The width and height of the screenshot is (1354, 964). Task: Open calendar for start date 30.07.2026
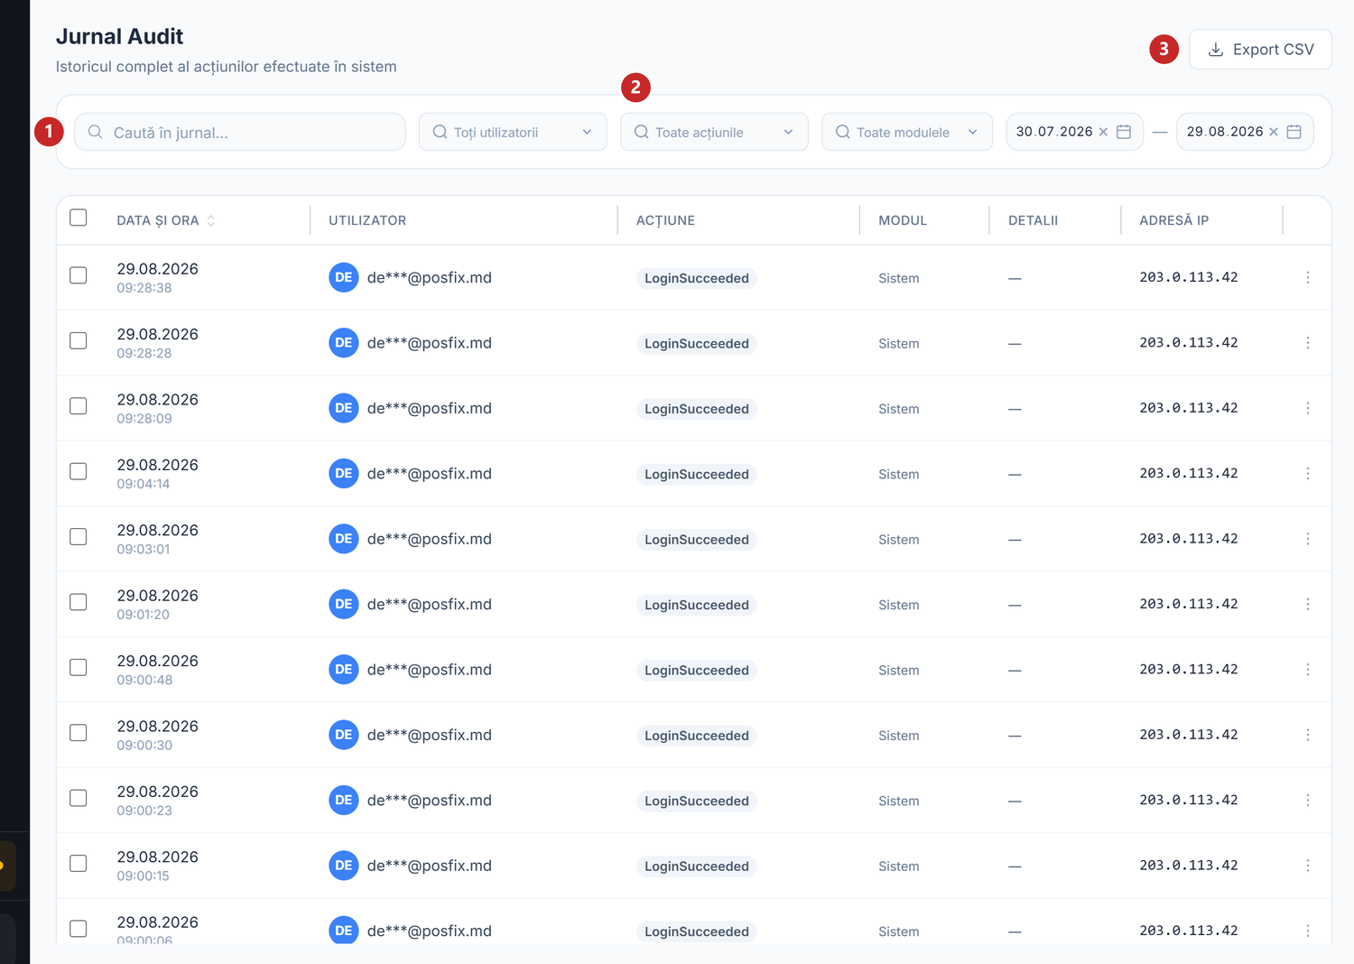1124,132
